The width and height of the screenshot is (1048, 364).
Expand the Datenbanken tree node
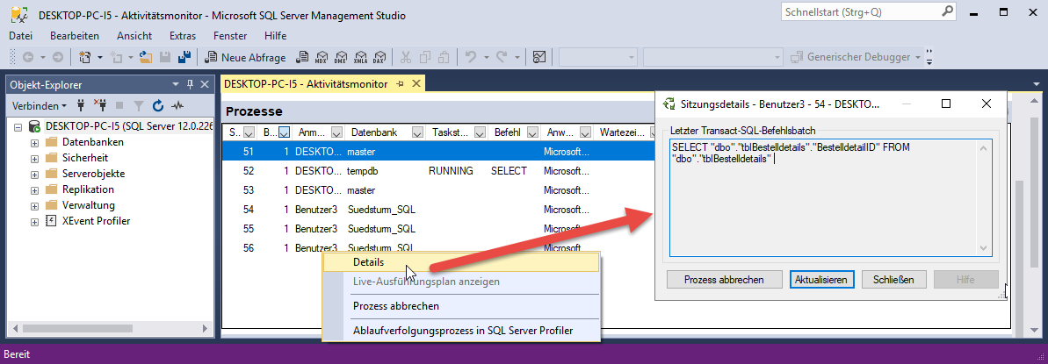point(34,142)
